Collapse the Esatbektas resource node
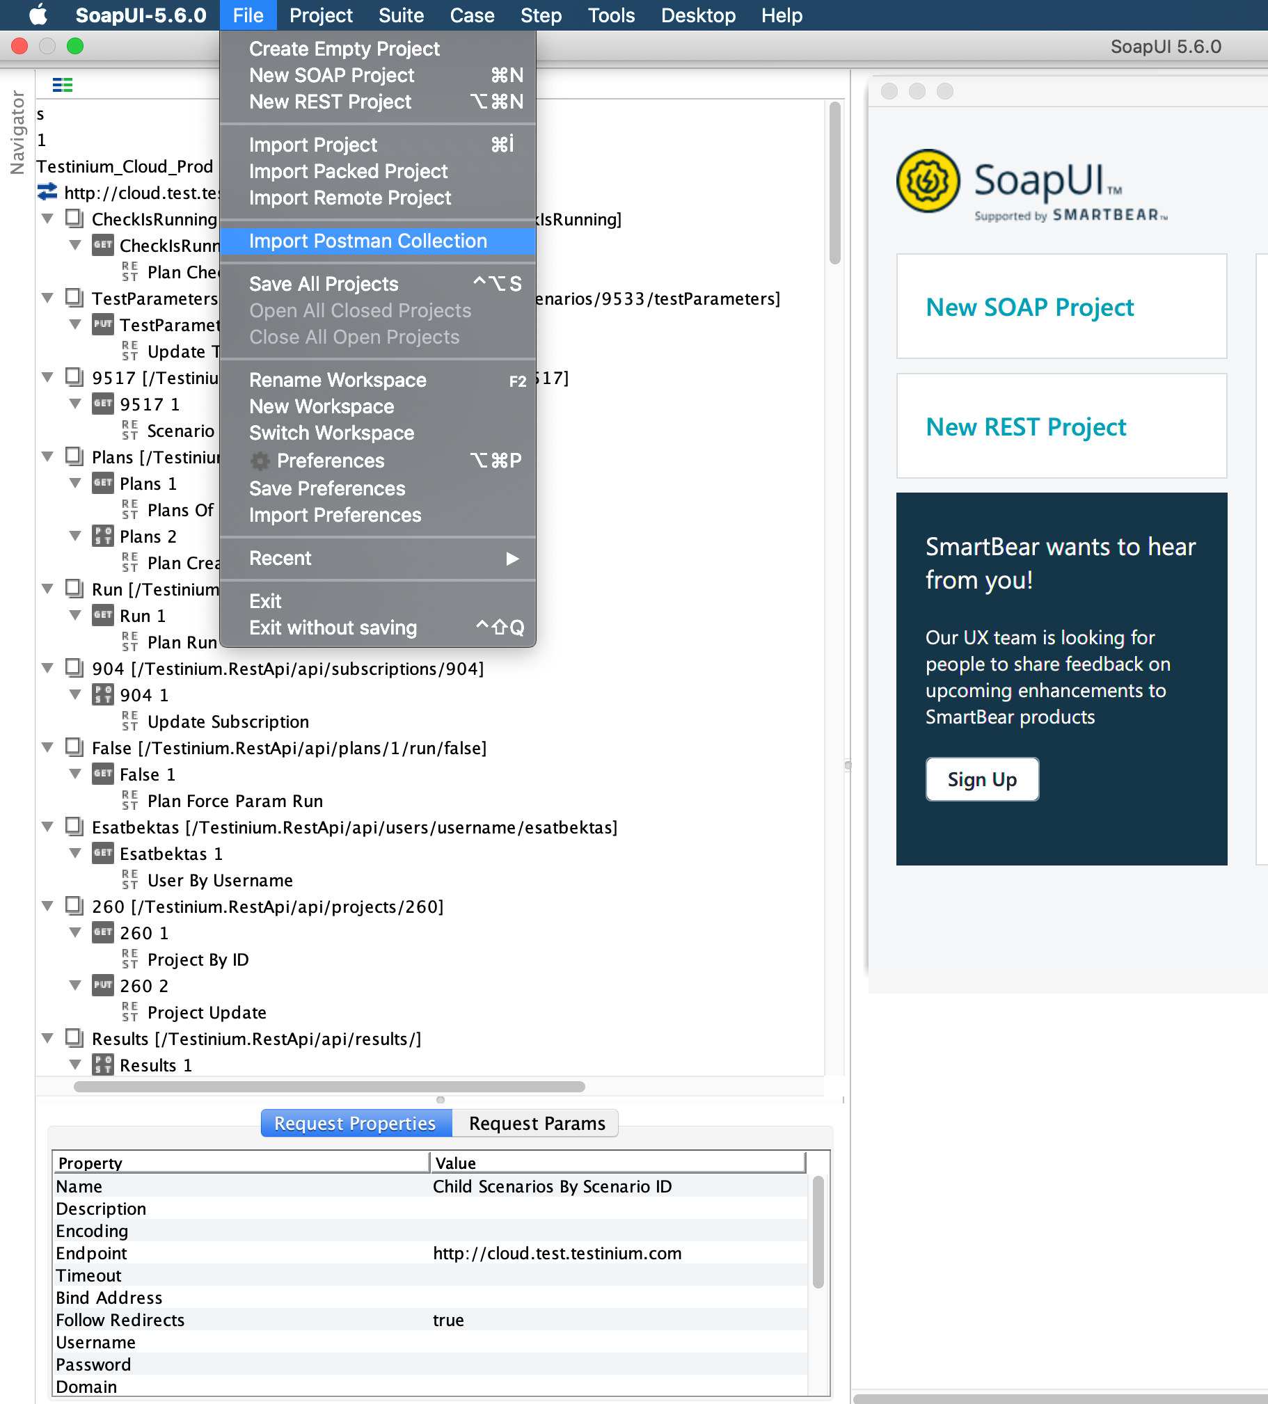Image resolution: width=1268 pixels, height=1404 pixels. tap(47, 827)
